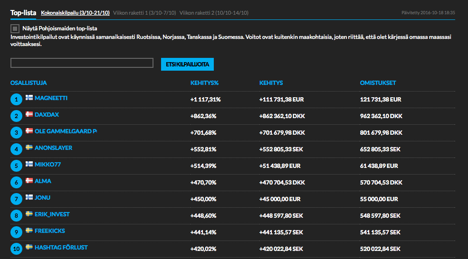Screen dimensions: 468x259
Task: Click rank badge 2 for DAXDAX
Action: (17, 116)
